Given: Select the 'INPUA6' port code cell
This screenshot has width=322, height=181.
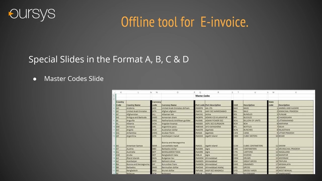Looking at the screenshot, I should [x=200, y=170].
